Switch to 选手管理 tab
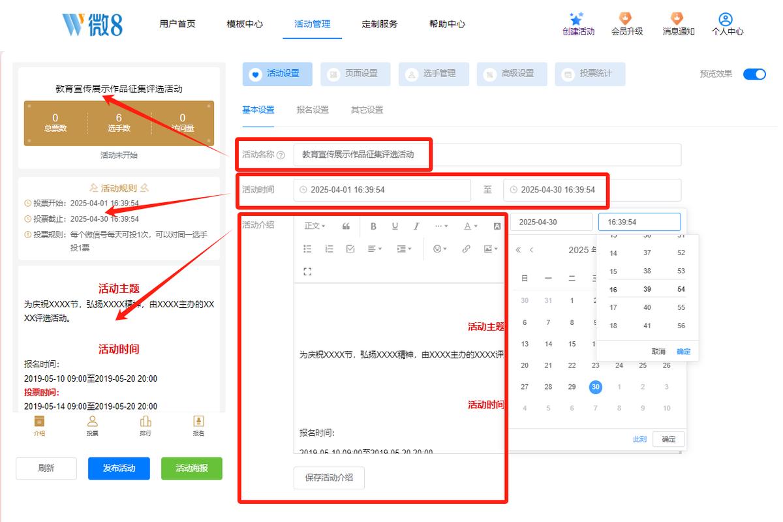 click(x=433, y=74)
